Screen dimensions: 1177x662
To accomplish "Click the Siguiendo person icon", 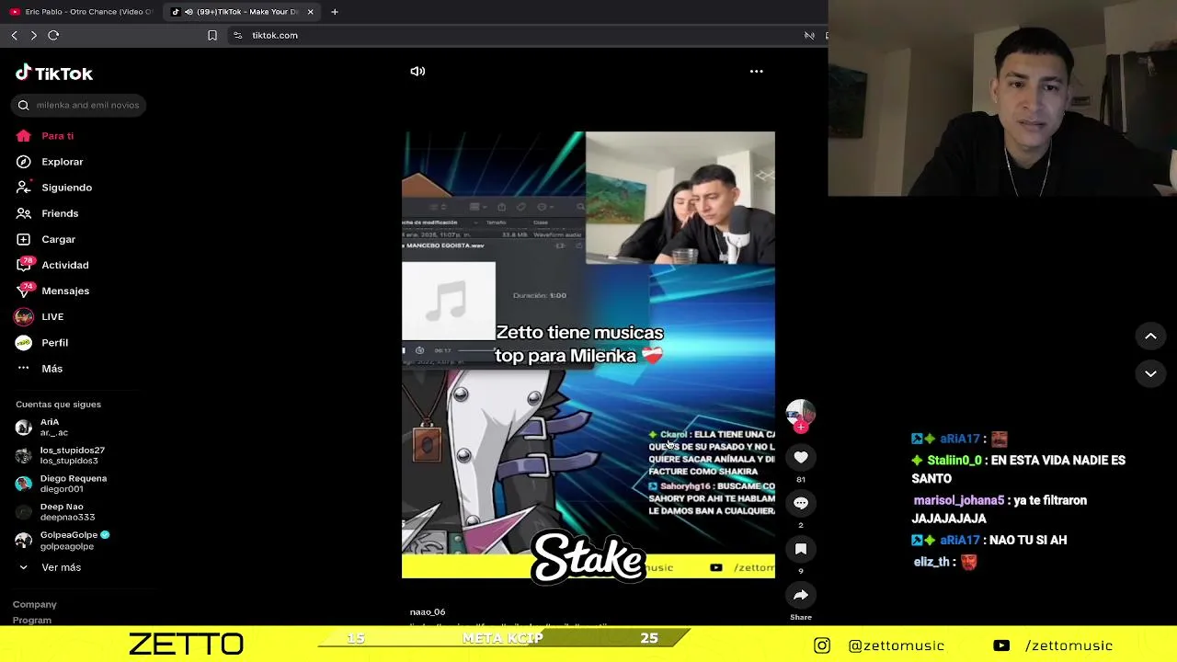I will coord(24,188).
